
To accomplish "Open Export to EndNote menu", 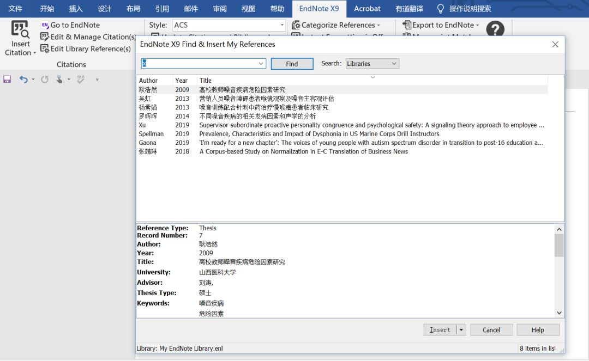I will coord(441,25).
